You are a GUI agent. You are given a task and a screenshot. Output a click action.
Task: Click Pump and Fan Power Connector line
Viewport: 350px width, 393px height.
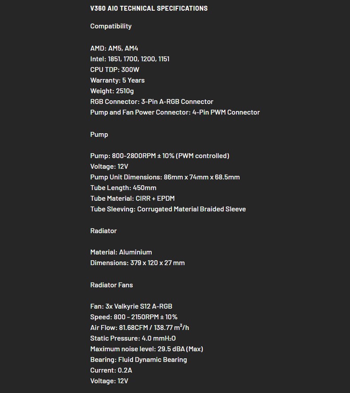(175, 112)
